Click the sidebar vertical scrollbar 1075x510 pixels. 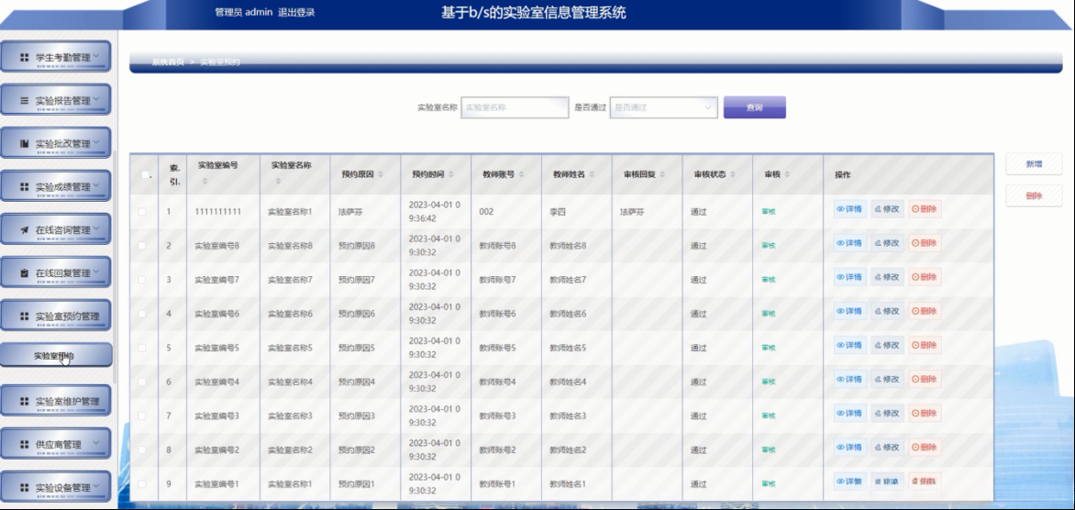click(116, 267)
